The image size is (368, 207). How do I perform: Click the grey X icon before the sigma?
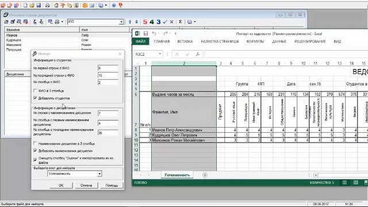[171, 22]
